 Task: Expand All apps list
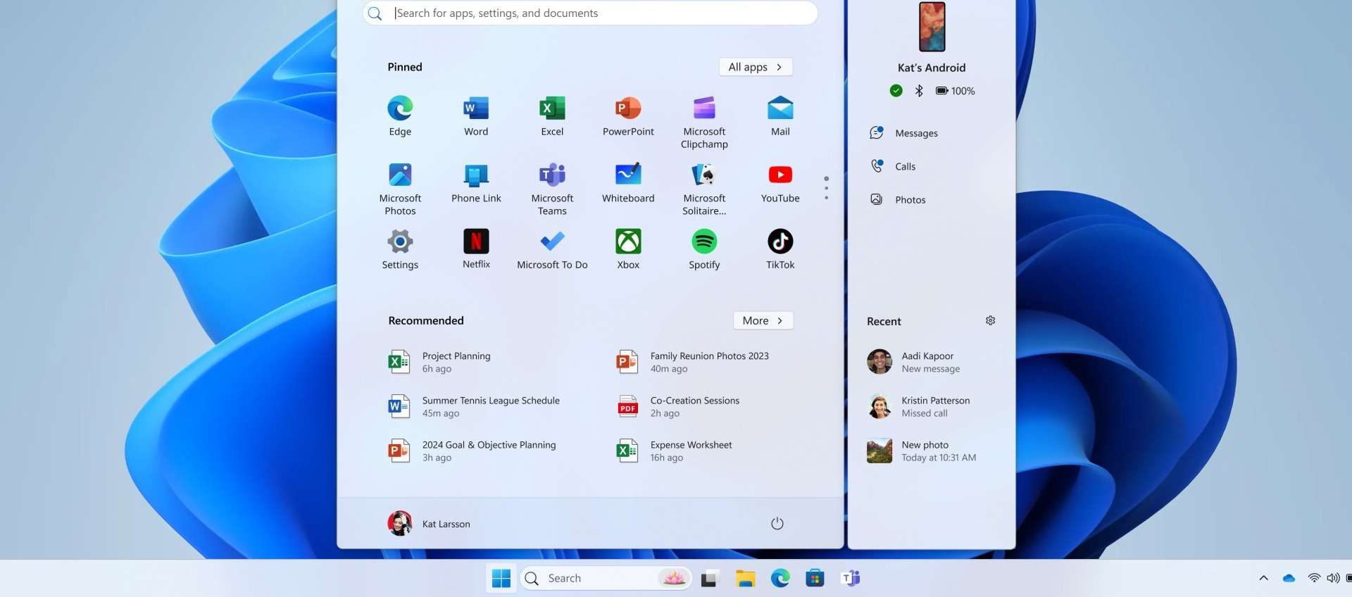pos(756,67)
